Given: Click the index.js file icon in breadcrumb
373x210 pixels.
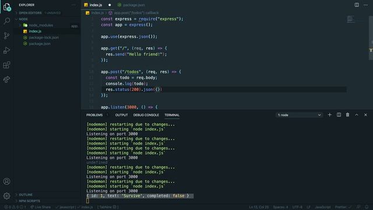Looking at the screenshot, I should 87,13.
